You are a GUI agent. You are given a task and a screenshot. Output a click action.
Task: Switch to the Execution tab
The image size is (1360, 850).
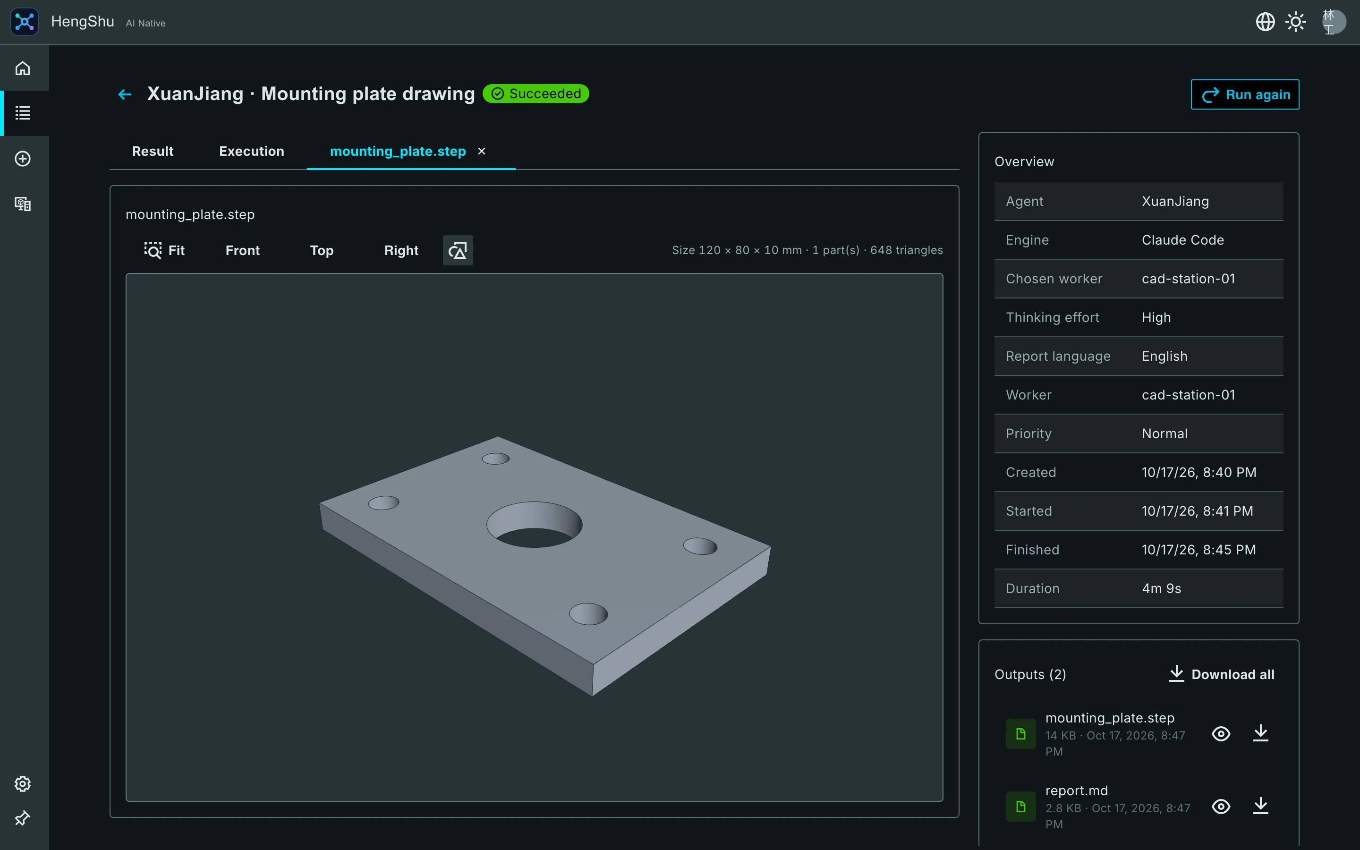252,151
